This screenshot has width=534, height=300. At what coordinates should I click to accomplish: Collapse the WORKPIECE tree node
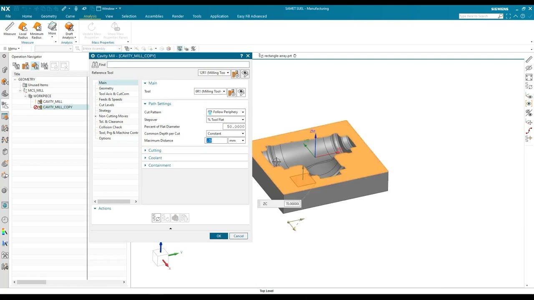(x=25, y=96)
